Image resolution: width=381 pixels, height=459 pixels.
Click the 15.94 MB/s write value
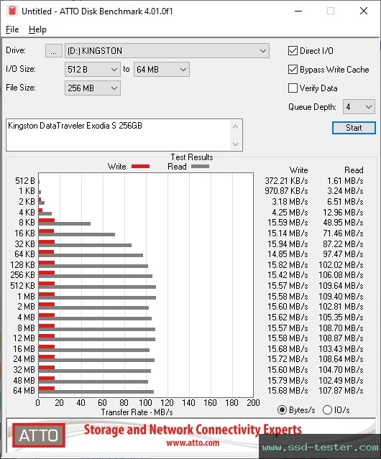click(x=288, y=244)
